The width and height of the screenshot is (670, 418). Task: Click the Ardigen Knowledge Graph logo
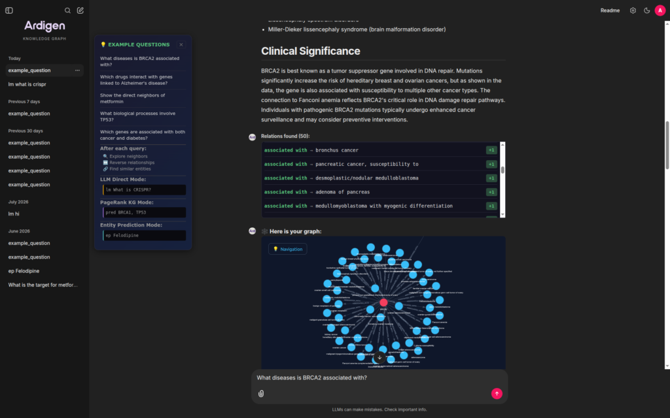coord(44,30)
